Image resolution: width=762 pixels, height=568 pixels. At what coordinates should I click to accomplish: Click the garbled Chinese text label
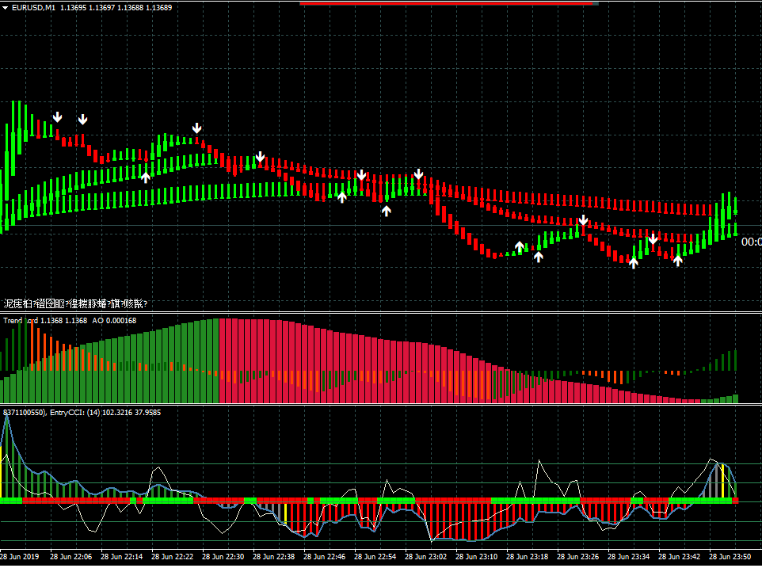pyautogui.click(x=75, y=303)
